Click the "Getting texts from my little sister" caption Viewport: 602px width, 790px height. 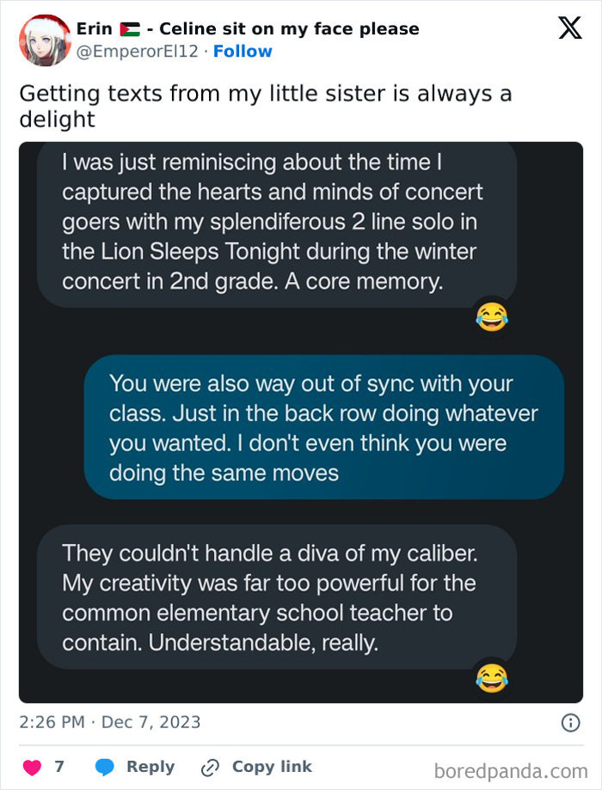point(265,106)
